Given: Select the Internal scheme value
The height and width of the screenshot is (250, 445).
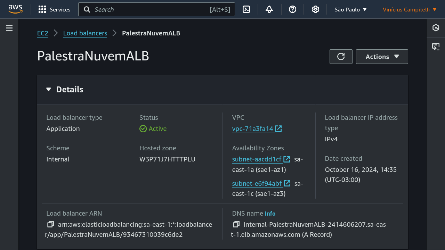Looking at the screenshot, I should tap(58, 159).
